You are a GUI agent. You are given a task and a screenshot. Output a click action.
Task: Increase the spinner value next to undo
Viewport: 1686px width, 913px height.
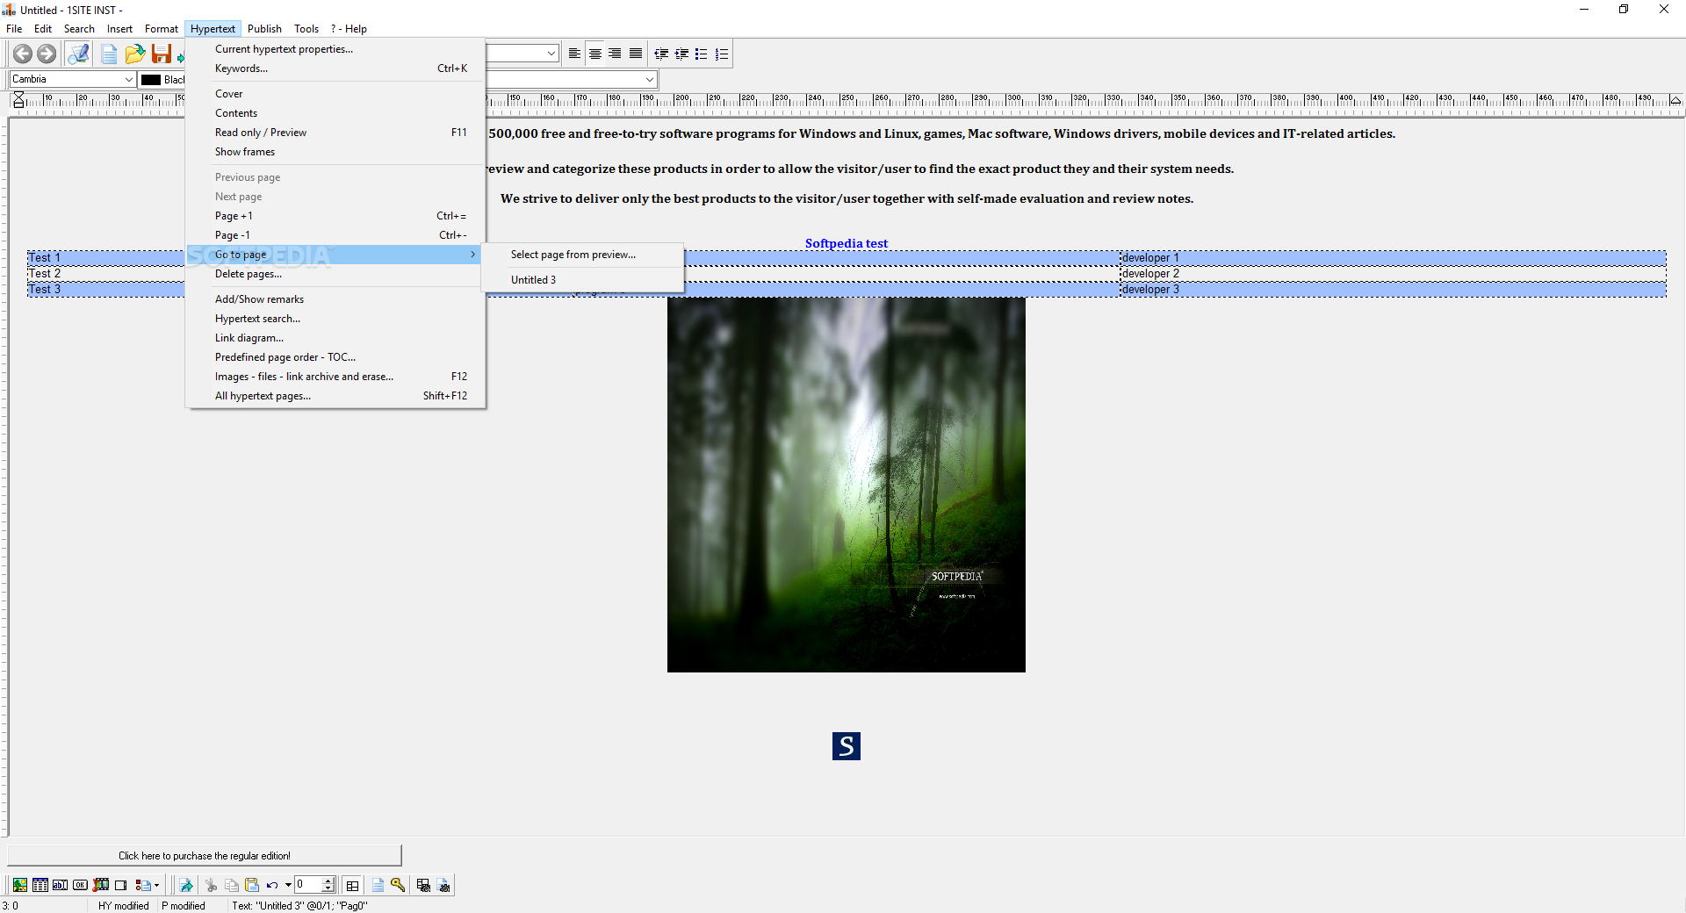point(328,881)
